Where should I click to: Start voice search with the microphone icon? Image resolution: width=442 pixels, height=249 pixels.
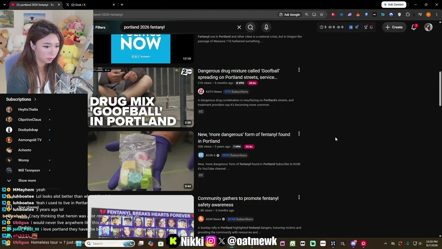(x=266, y=27)
